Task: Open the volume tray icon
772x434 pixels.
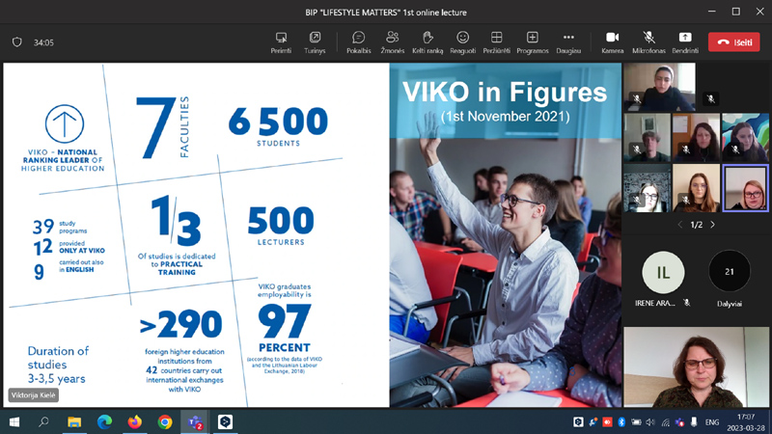Action: pos(650,422)
